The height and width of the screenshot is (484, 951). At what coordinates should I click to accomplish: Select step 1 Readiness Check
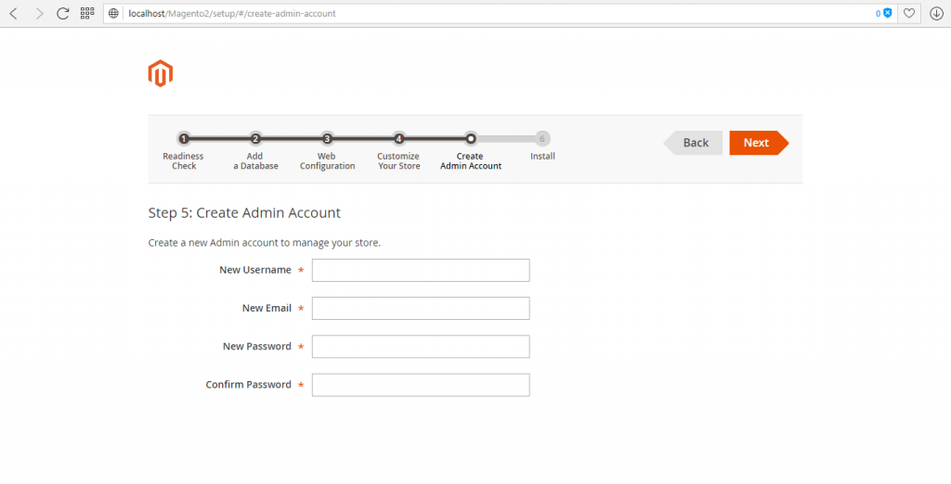[184, 139]
